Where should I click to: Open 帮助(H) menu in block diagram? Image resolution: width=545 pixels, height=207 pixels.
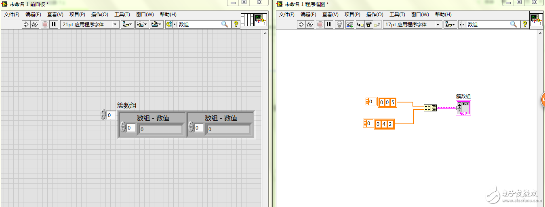pyautogui.click(x=443, y=14)
